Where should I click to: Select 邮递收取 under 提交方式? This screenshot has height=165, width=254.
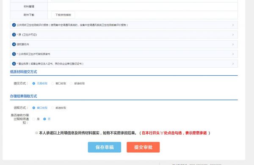click(x=71, y=83)
